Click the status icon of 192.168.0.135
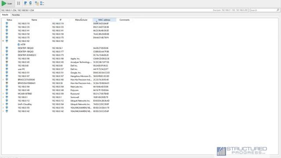 click(x=7, y=27)
